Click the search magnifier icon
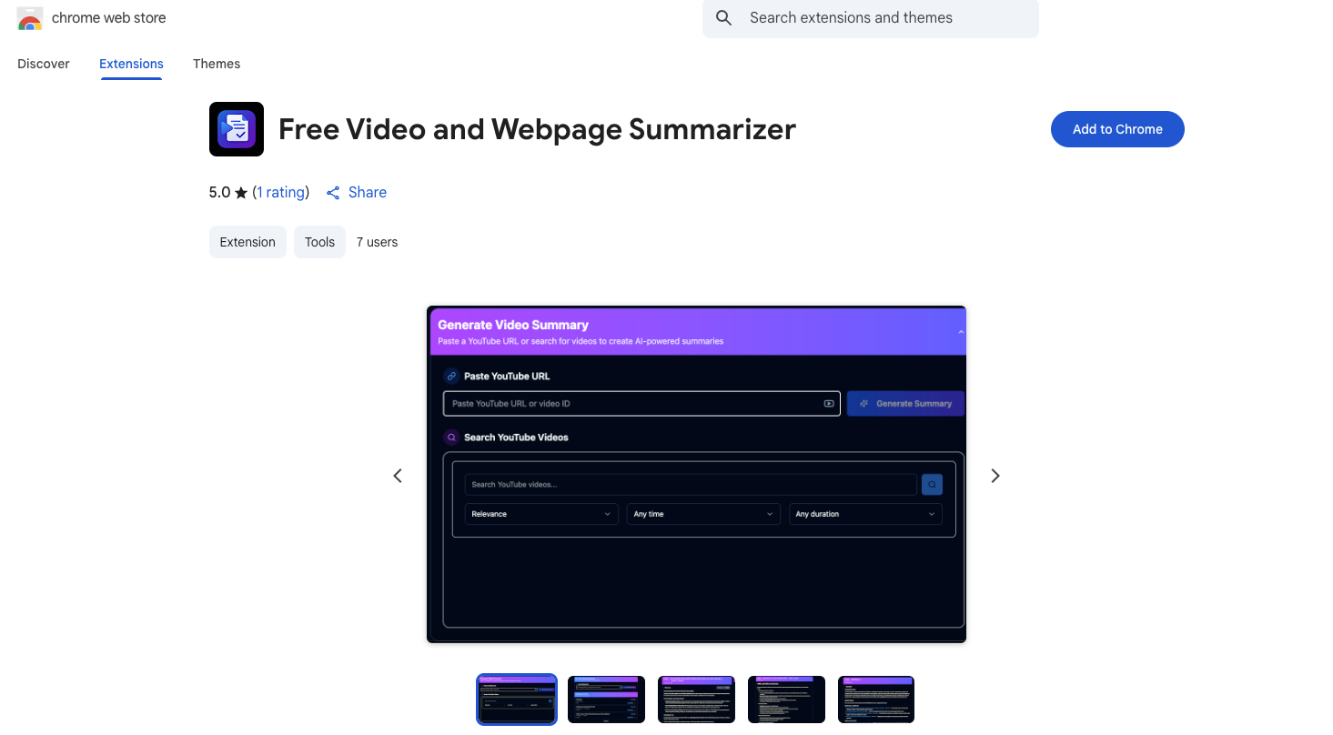The image size is (1333, 735). [x=723, y=18]
